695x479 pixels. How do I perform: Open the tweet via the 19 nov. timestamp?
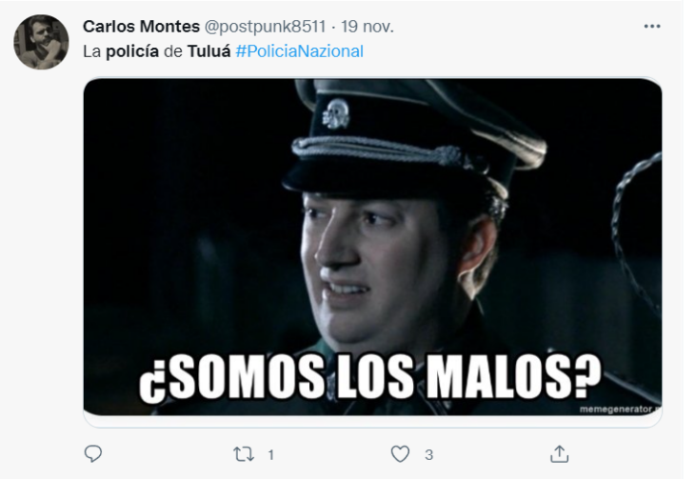click(x=367, y=27)
